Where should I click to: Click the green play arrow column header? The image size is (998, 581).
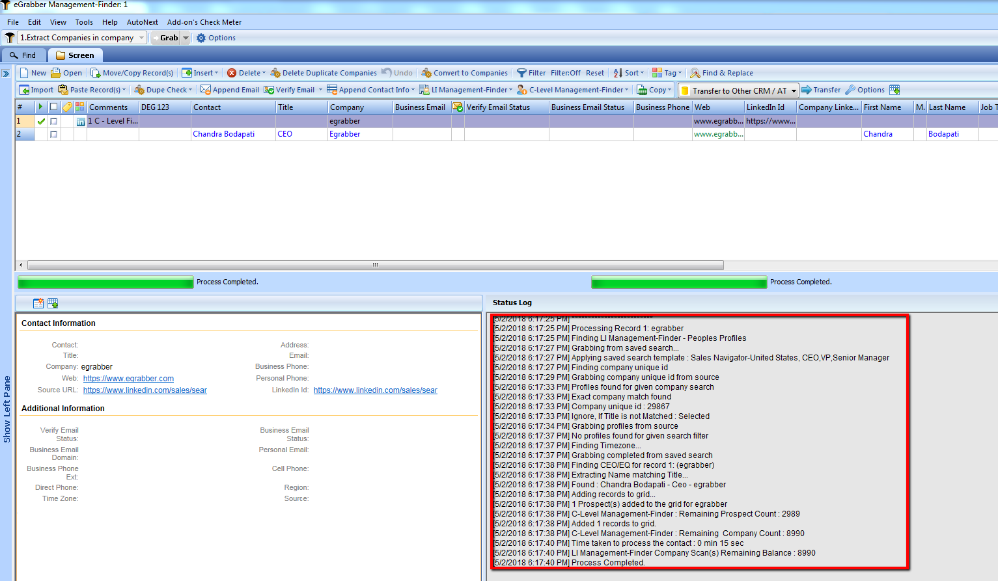(x=41, y=107)
